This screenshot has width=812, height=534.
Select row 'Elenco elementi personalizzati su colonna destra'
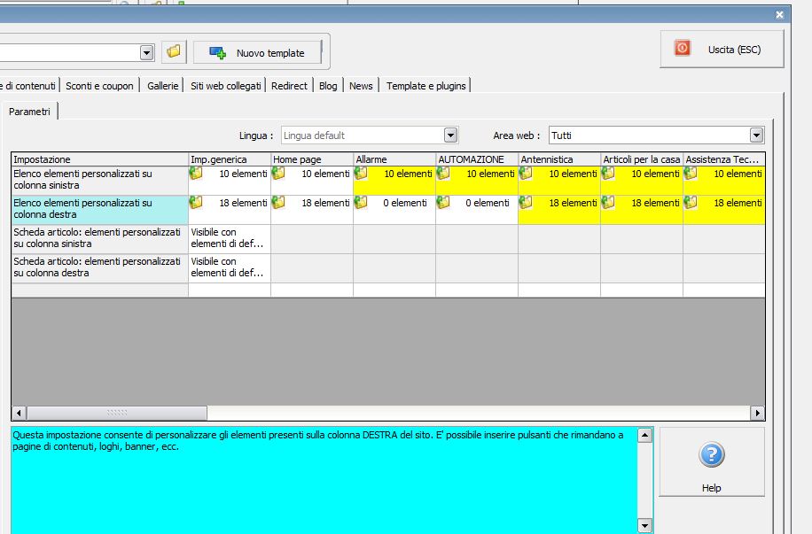[100, 210]
